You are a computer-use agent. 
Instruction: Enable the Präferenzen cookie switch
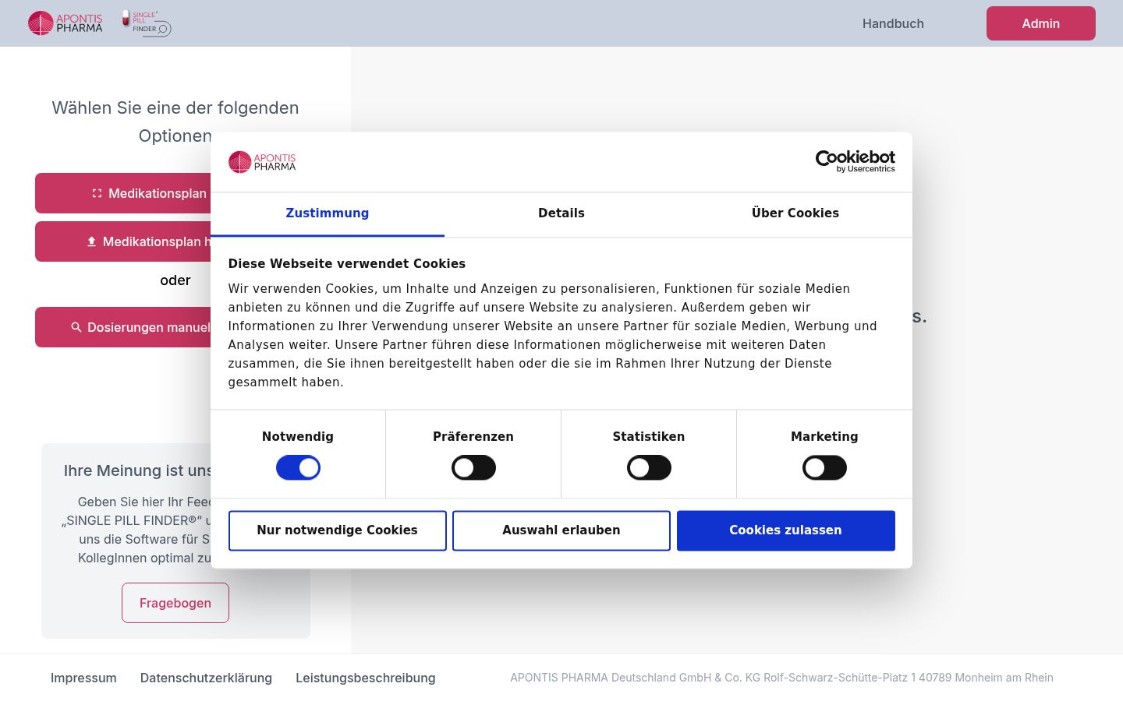473,468
